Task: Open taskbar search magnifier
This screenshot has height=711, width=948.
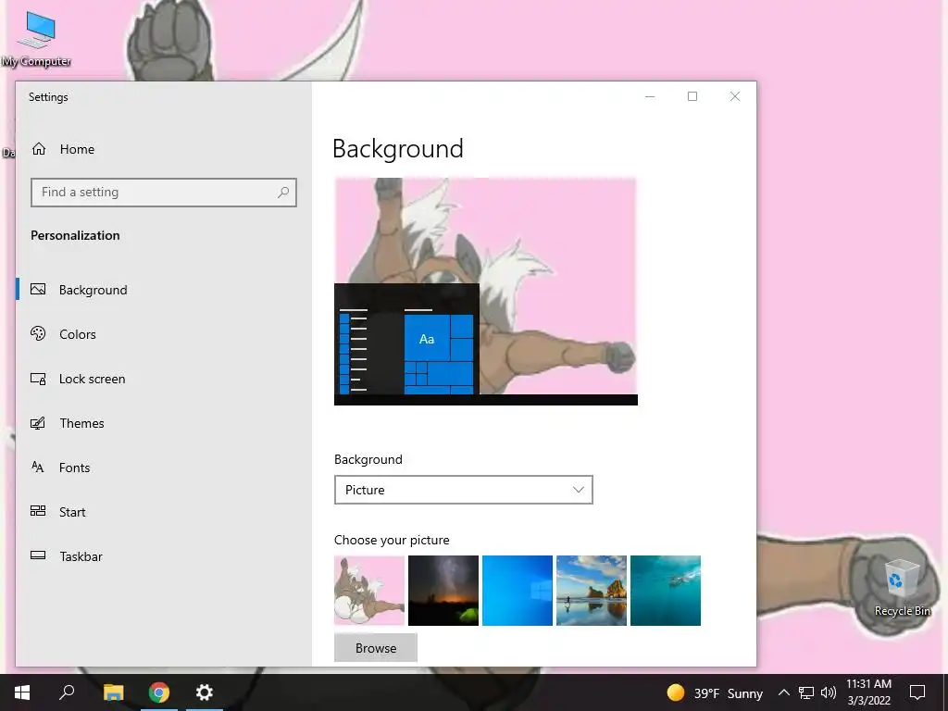Action: (67, 692)
